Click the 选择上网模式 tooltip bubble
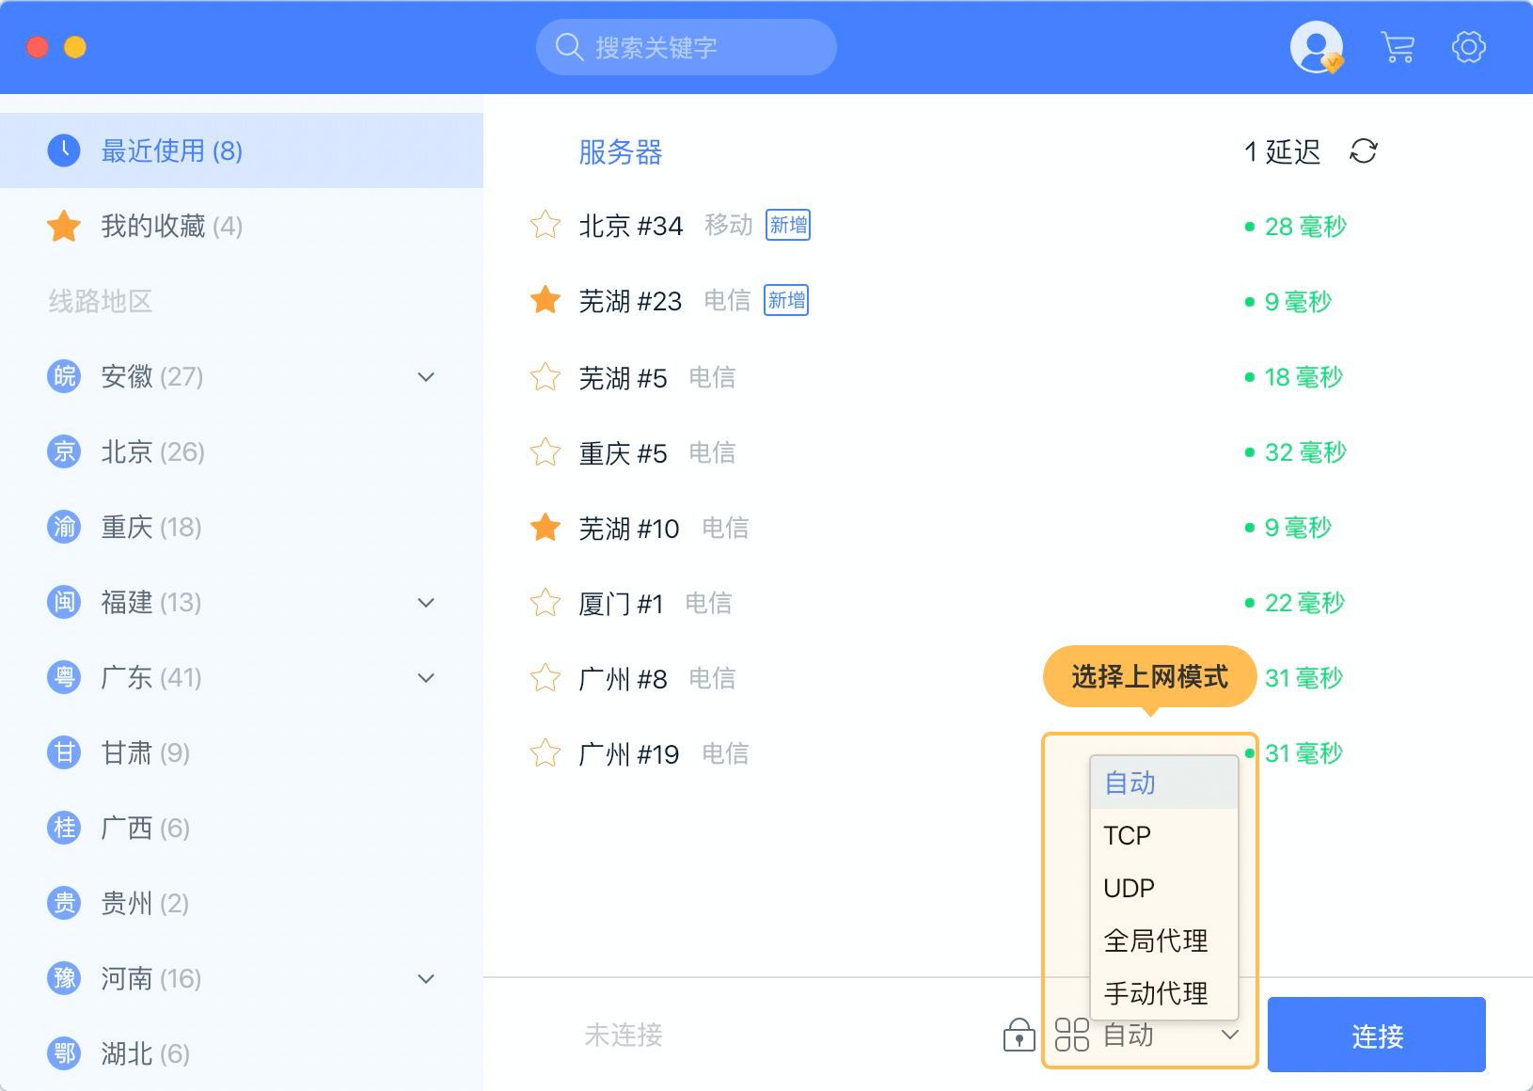 [1149, 676]
